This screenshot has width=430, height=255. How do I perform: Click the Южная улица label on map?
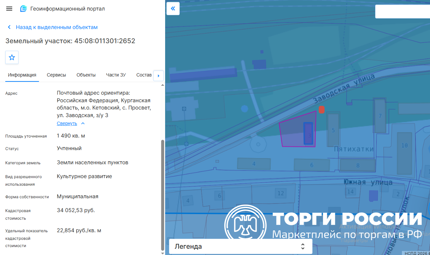pyautogui.click(x=368, y=182)
